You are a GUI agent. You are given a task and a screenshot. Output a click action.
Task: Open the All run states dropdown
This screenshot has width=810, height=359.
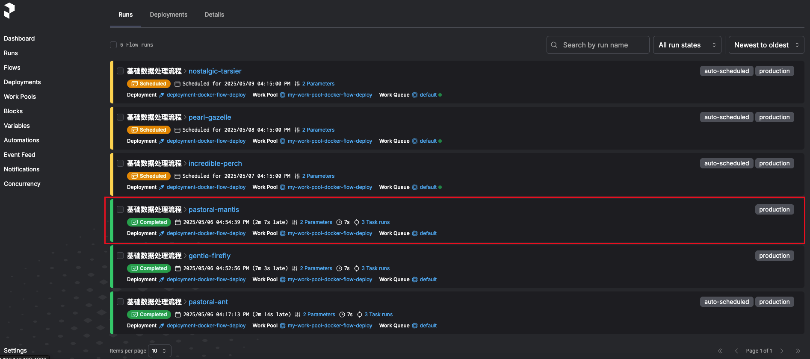pos(687,45)
